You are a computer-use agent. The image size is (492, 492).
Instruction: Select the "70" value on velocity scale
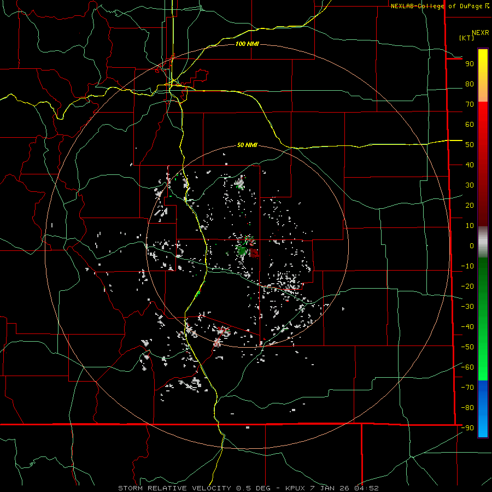click(x=470, y=104)
